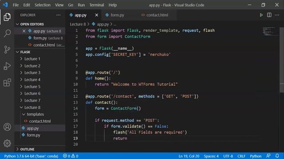Open the Run and Debug view

tap(7, 66)
